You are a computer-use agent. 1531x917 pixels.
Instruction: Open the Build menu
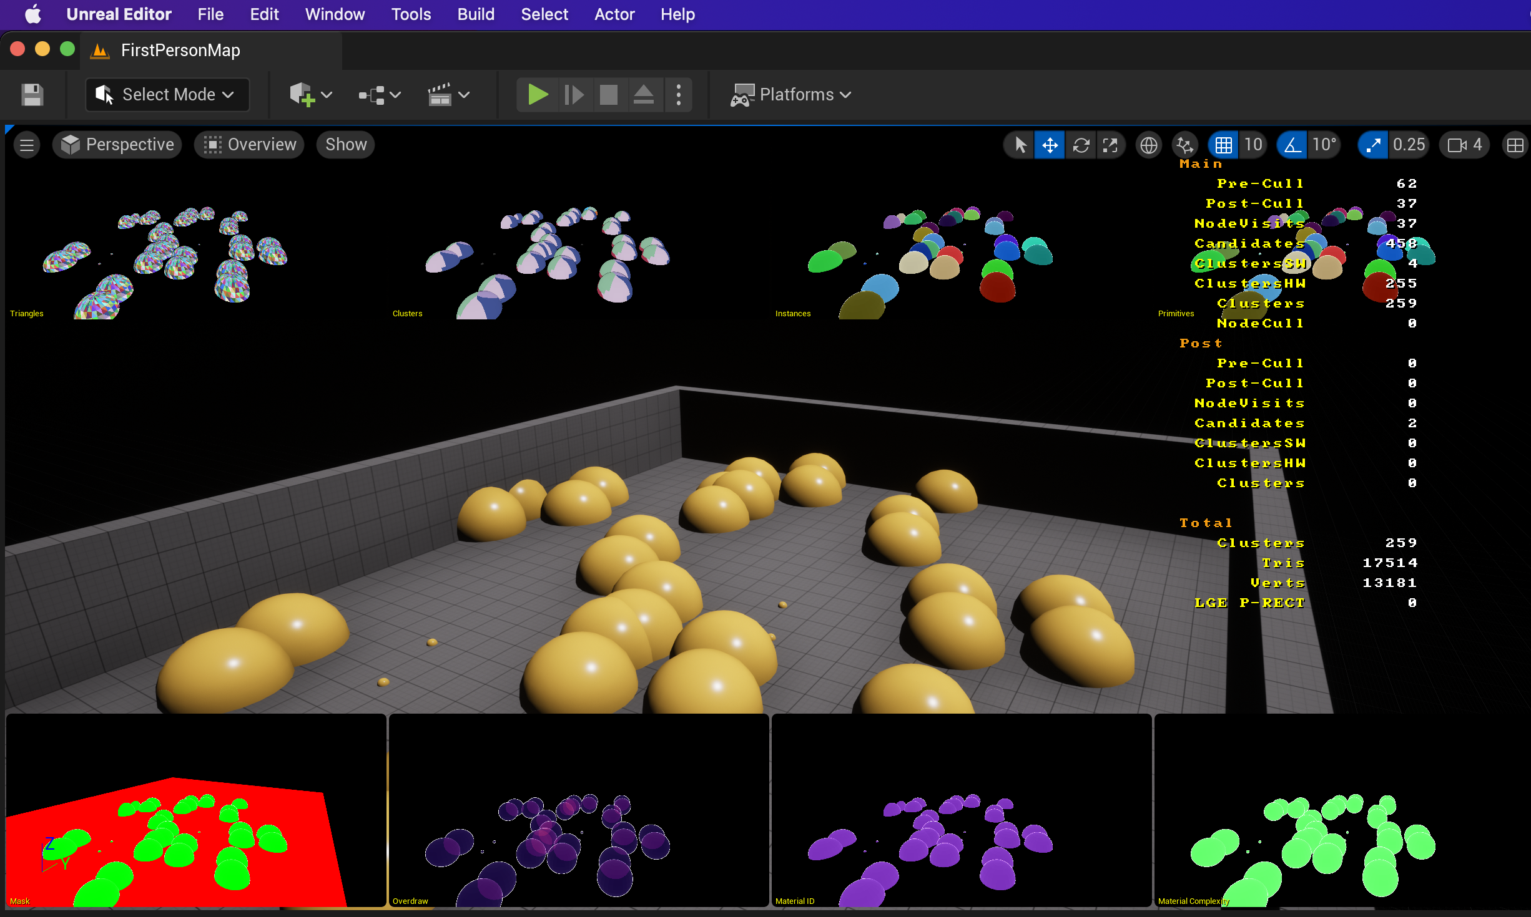pos(476,14)
